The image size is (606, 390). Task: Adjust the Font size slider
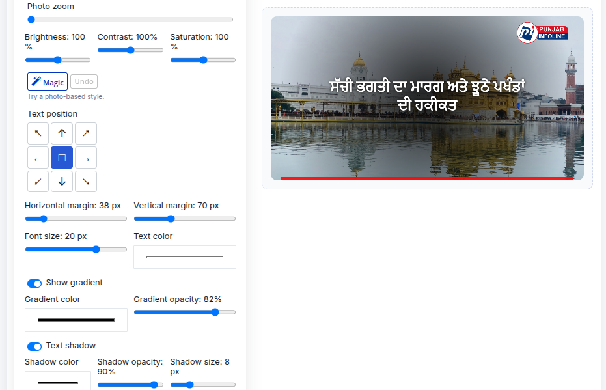(76, 249)
